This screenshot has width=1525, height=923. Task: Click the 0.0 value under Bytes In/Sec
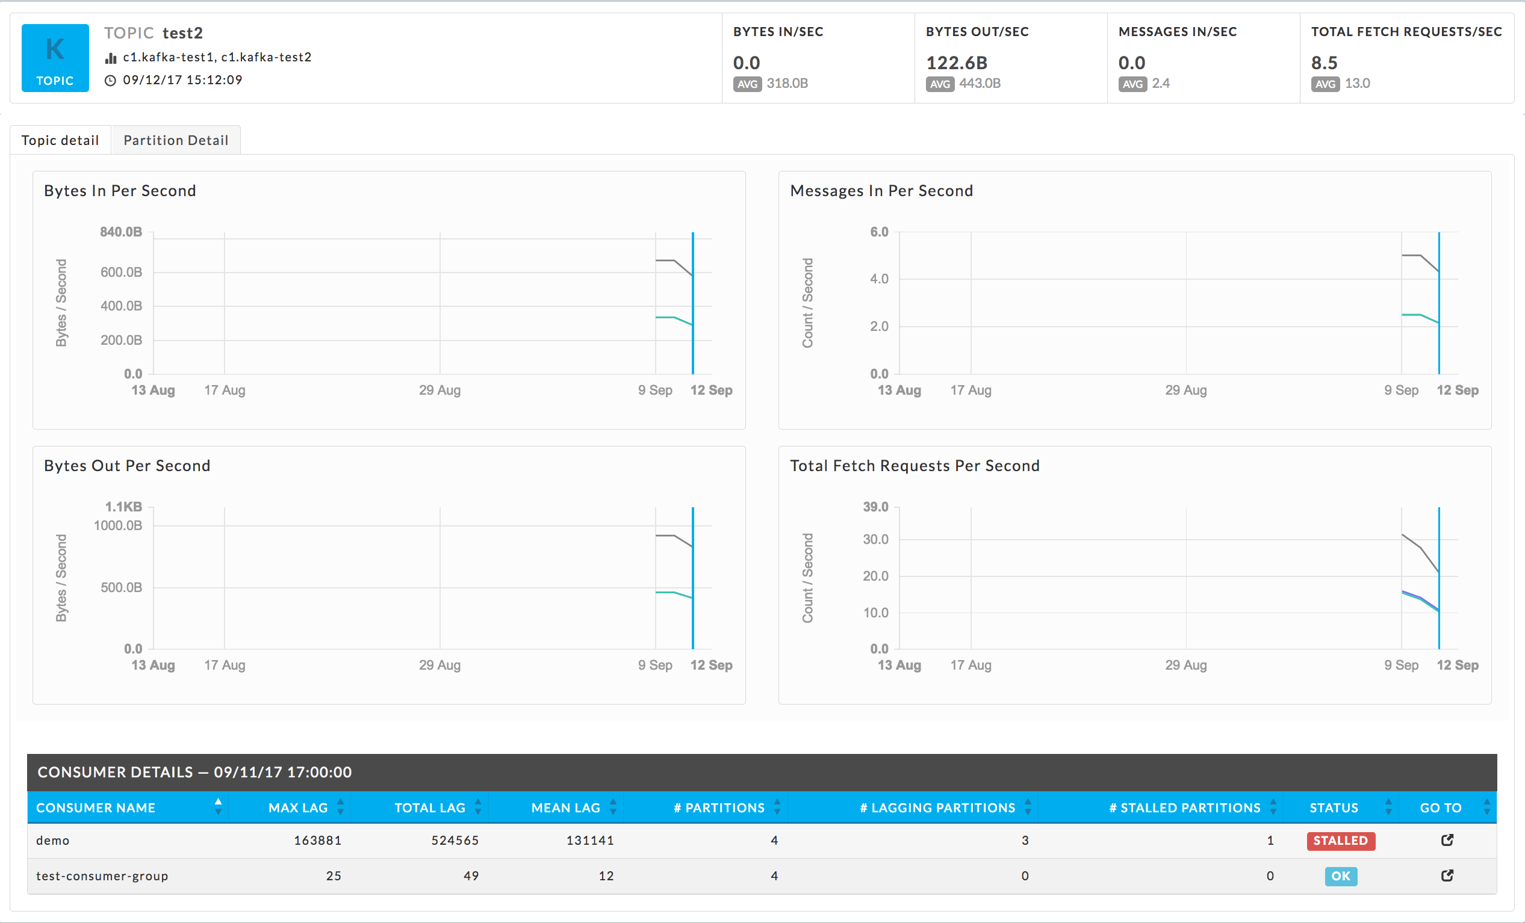pyautogui.click(x=747, y=63)
